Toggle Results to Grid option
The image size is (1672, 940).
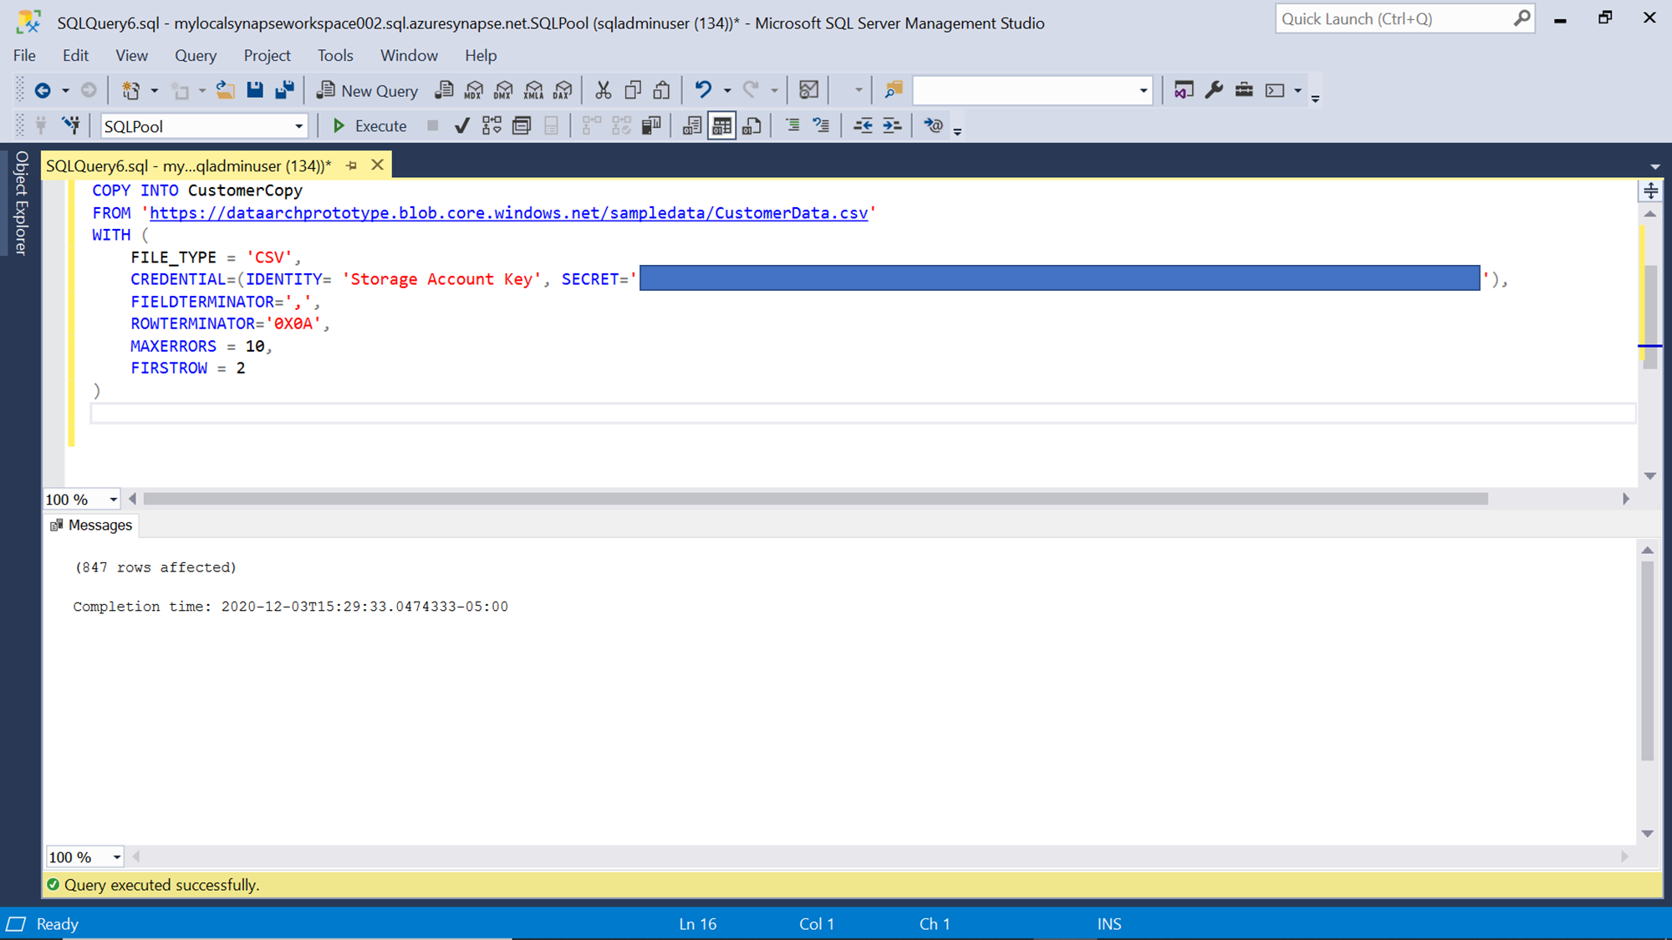coord(721,126)
